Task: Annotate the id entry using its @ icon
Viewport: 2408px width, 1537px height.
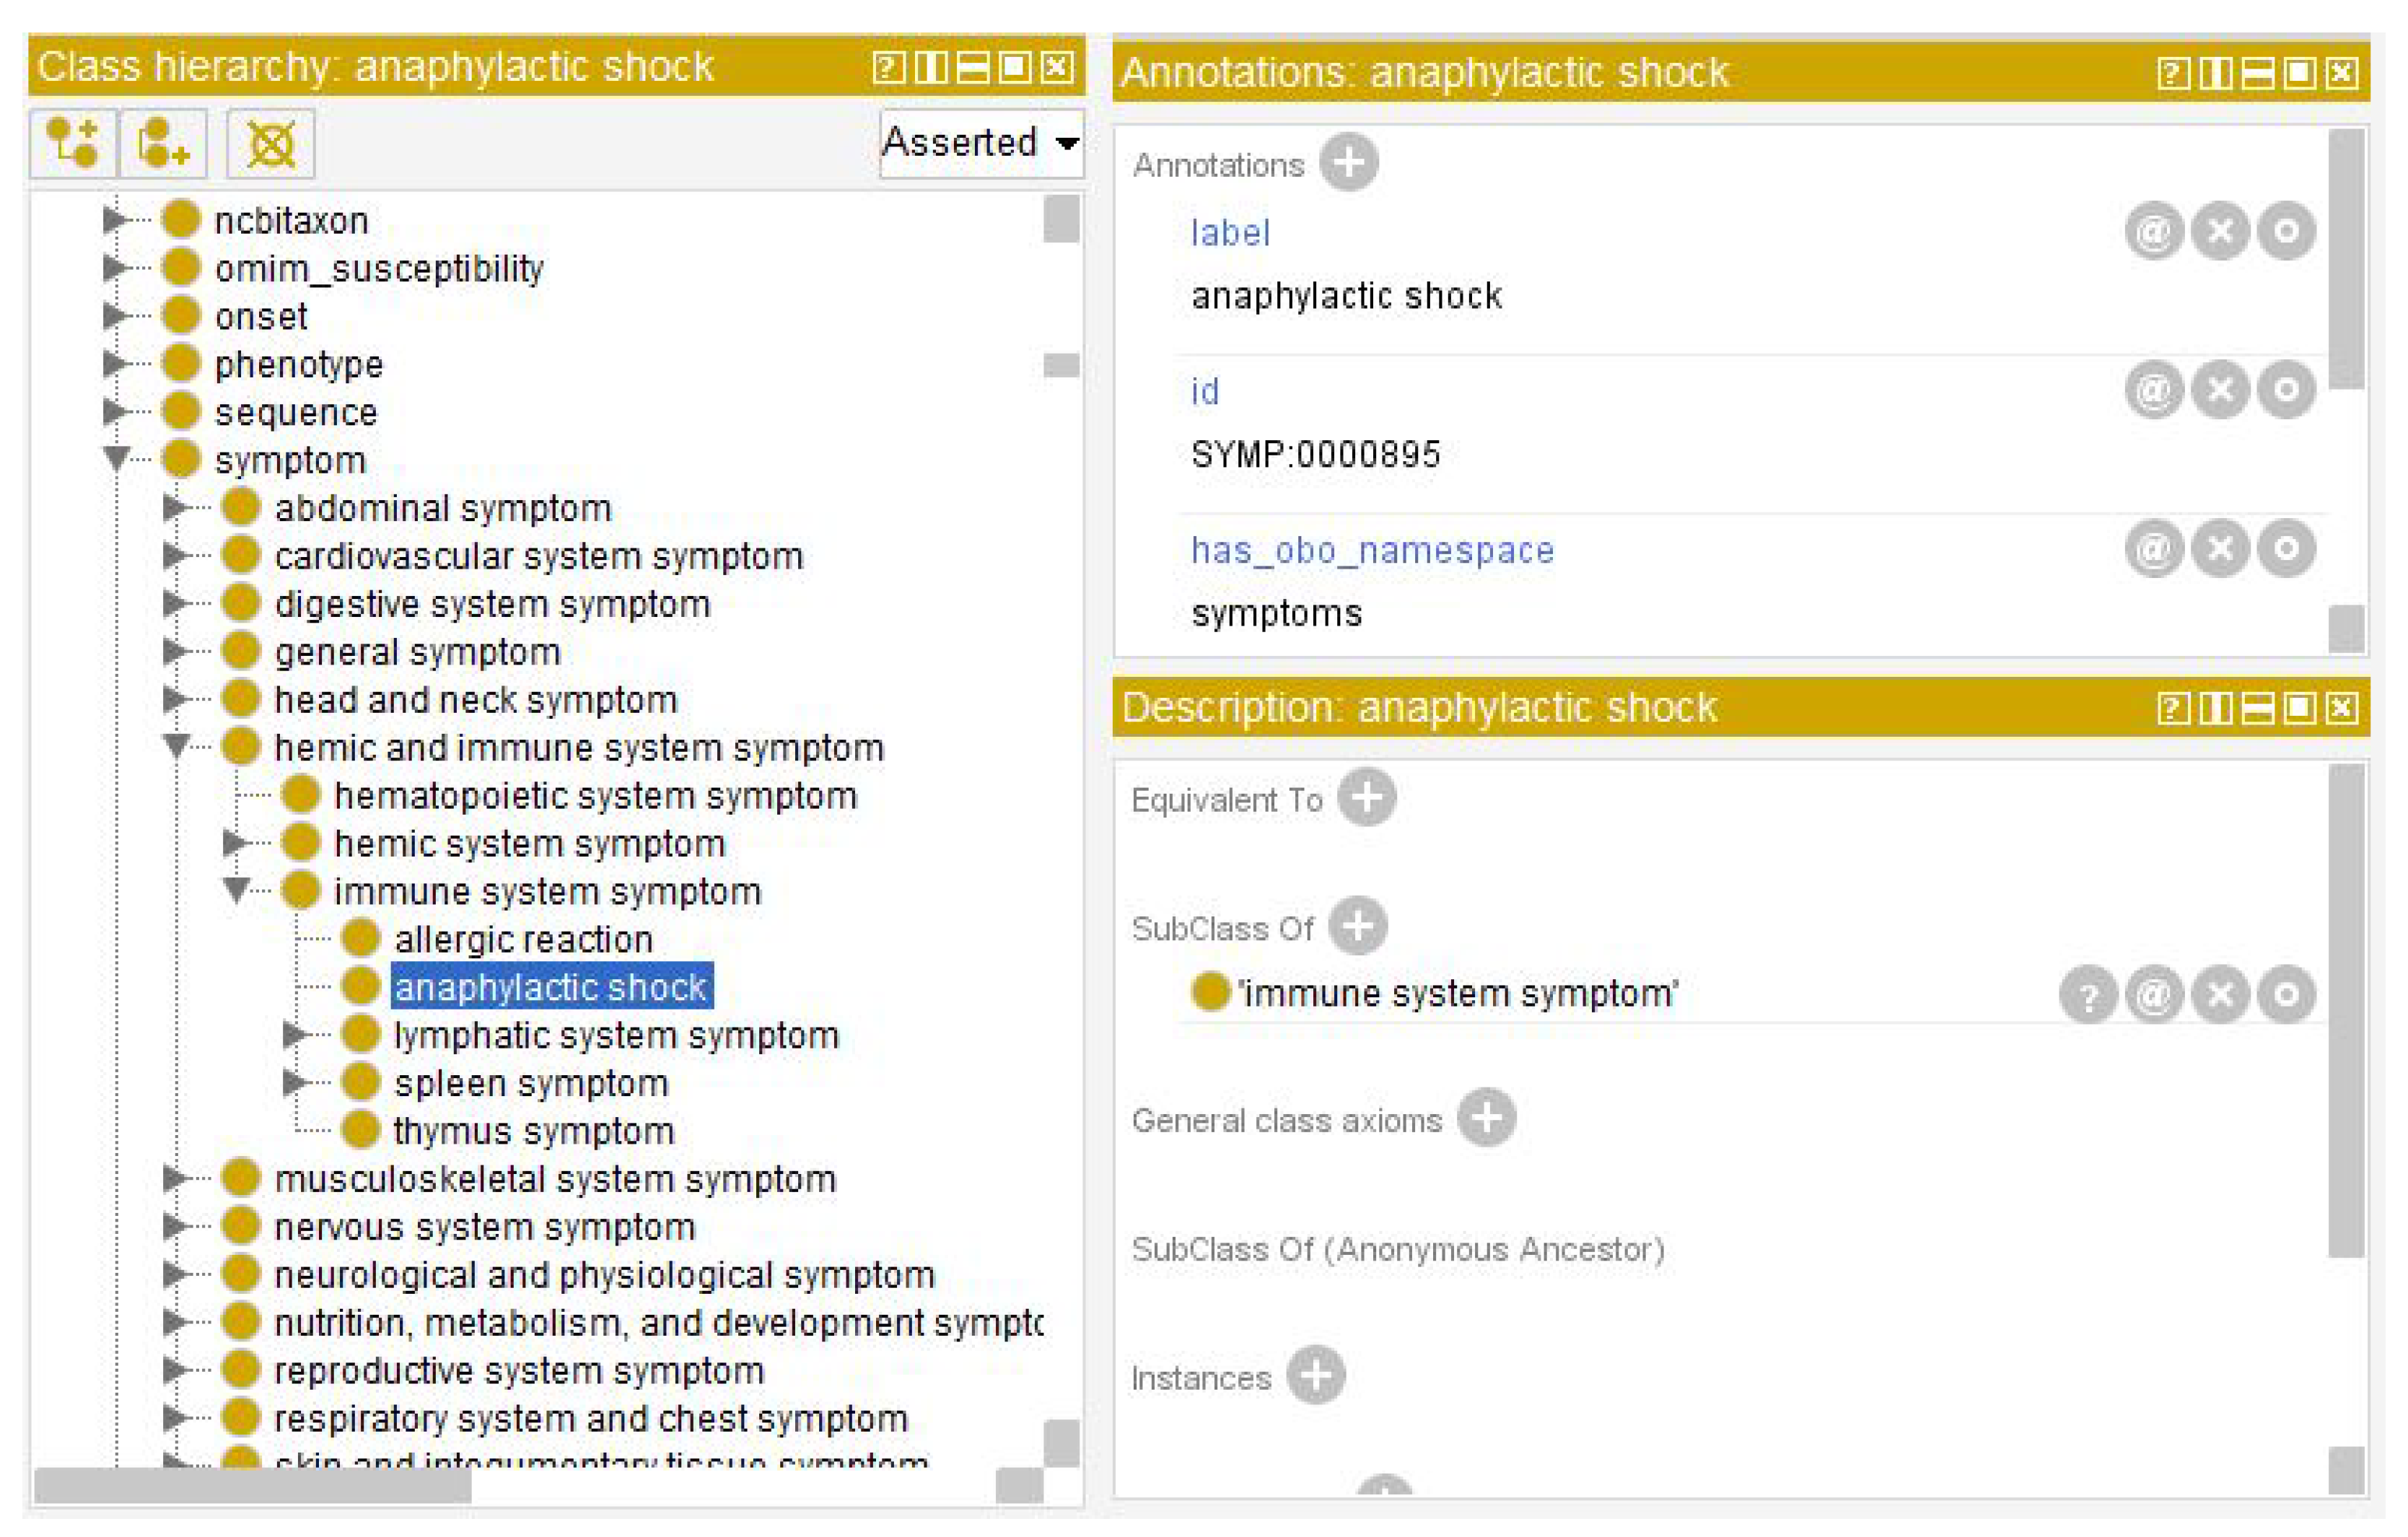Action: click(x=2153, y=390)
